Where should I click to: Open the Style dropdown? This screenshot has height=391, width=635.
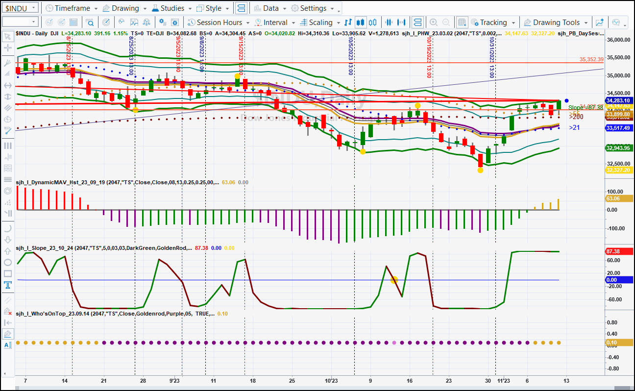(x=212, y=8)
